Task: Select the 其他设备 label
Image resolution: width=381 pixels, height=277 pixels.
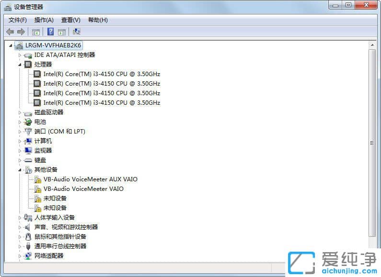Action: [46, 170]
